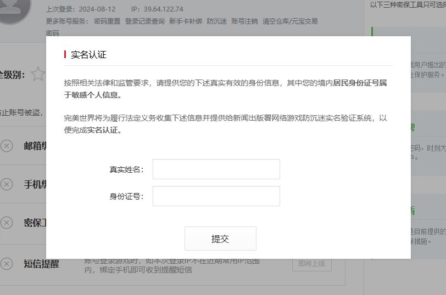This screenshot has width=446, height=295.
Task: Go to the 防沉迷 link
Action: pyautogui.click(x=216, y=21)
